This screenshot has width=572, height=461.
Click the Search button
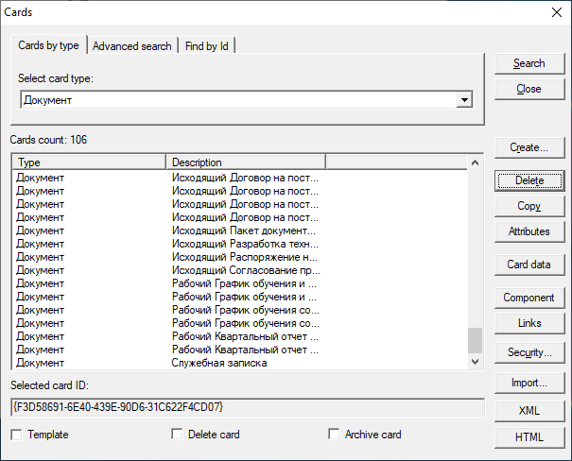pyautogui.click(x=529, y=63)
